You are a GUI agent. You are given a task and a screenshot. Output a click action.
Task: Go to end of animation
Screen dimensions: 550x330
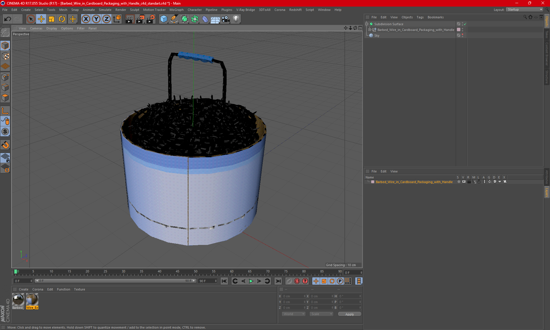(278, 281)
